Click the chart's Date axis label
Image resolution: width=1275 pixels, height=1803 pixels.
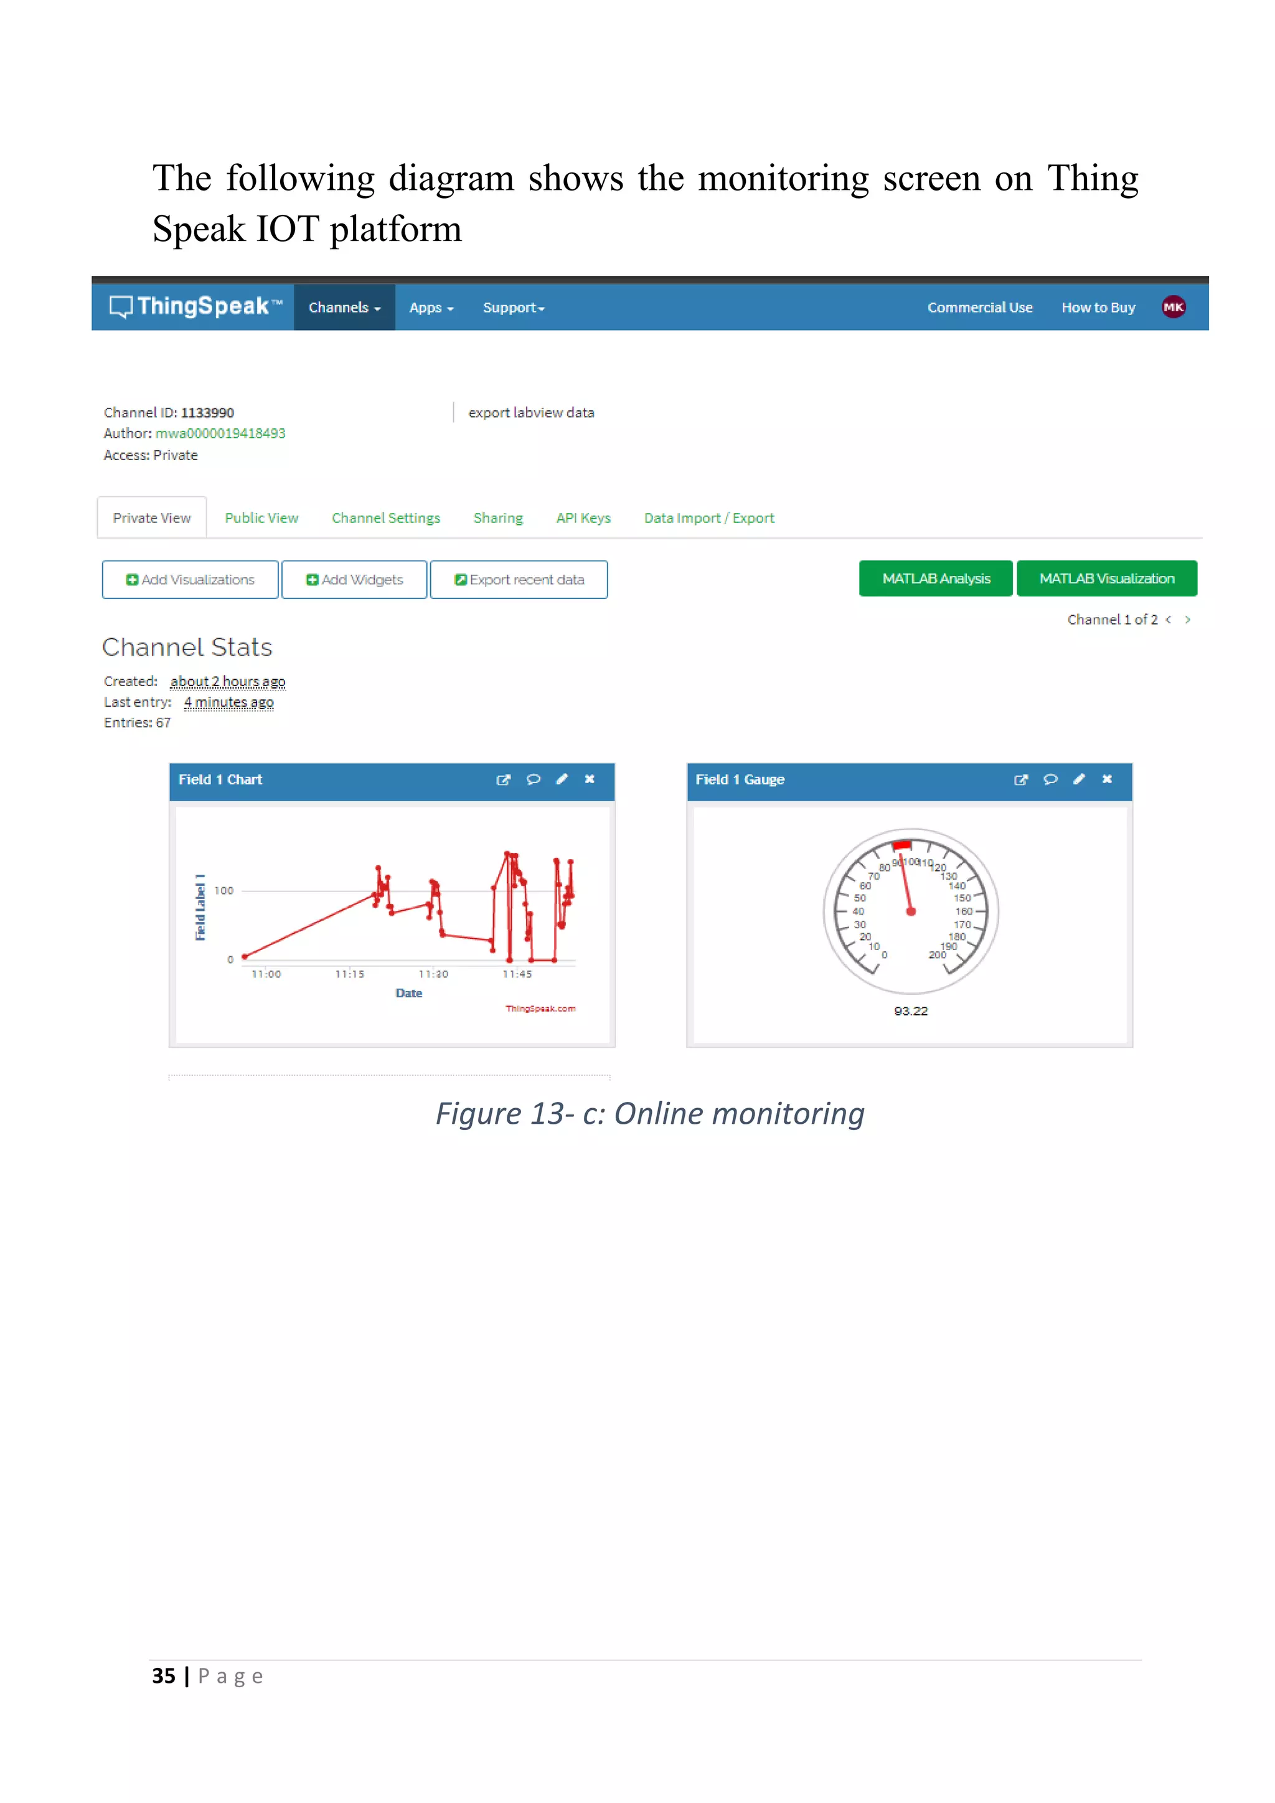(409, 992)
